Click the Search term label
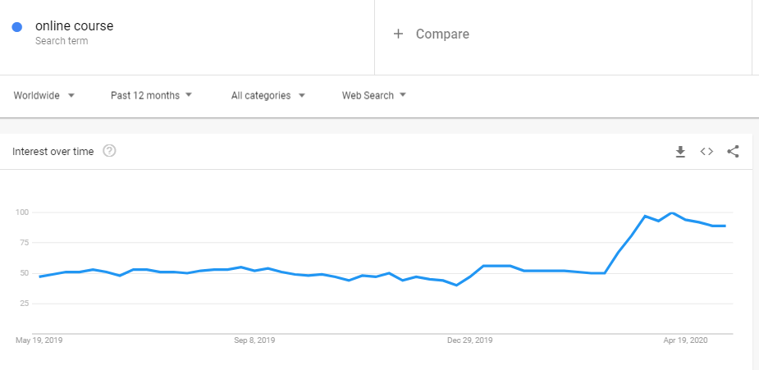The image size is (759, 370). (62, 41)
